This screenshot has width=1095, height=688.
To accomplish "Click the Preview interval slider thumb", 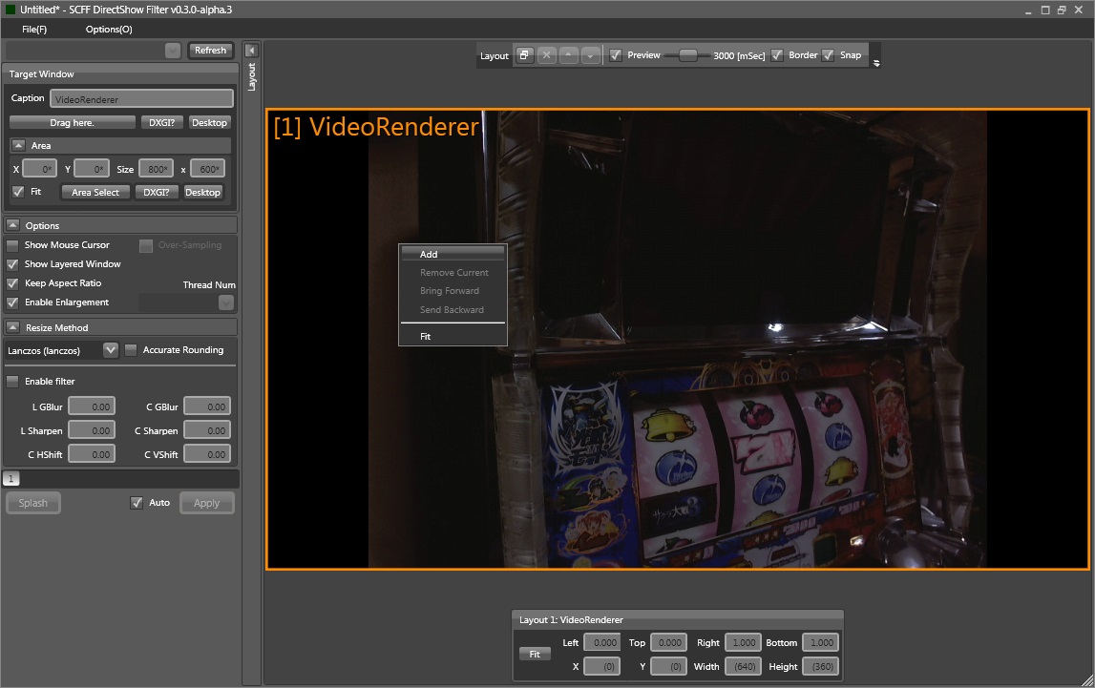I will pyautogui.click(x=688, y=55).
